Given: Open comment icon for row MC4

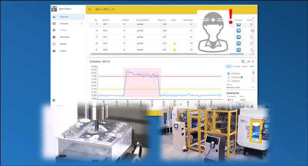Looking at the screenshot, I should click(238, 43).
